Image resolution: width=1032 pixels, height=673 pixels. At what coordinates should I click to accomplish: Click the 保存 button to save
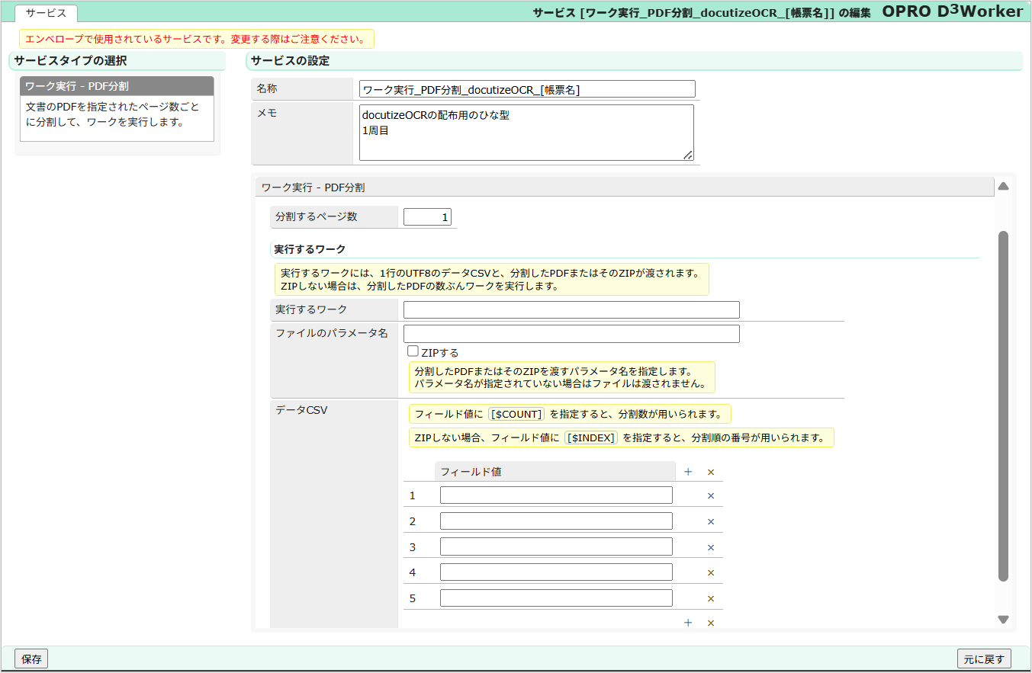[30, 658]
